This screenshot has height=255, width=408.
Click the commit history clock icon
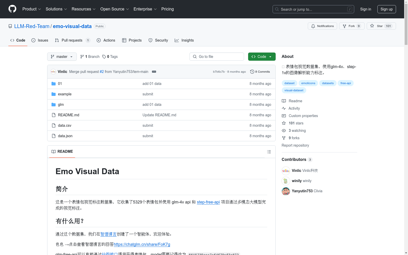coord(252,72)
